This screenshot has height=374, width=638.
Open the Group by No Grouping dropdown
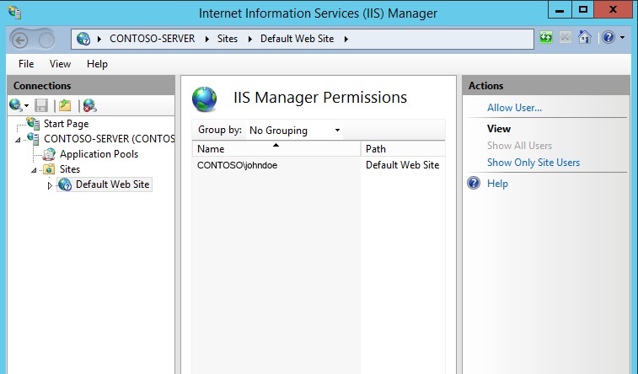pos(294,131)
